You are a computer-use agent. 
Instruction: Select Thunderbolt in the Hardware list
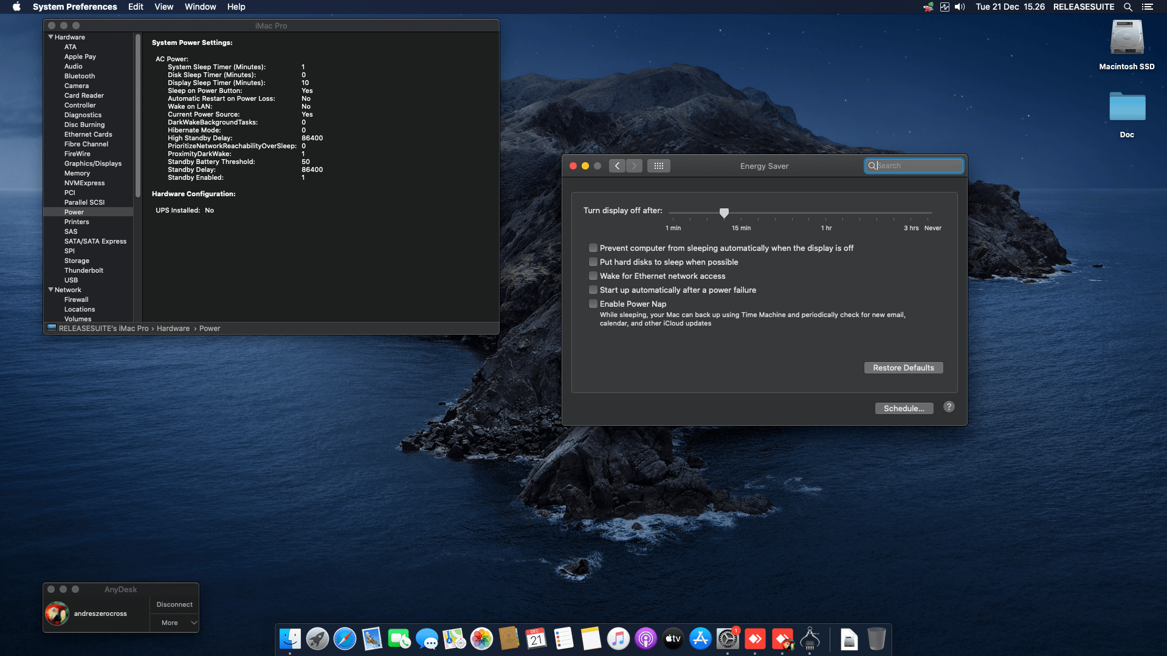click(x=84, y=270)
